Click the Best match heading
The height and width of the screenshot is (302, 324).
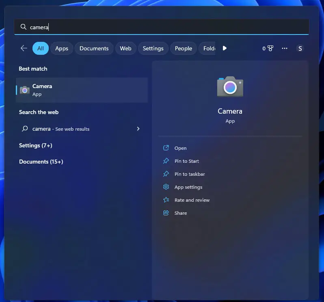tap(33, 69)
